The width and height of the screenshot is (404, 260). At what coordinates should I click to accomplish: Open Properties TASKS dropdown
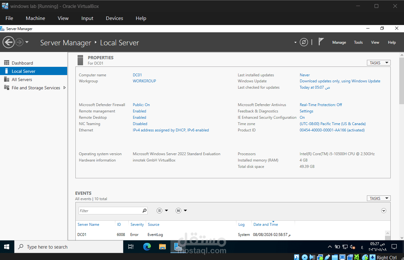pyautogui.click(x=379, y=63)
